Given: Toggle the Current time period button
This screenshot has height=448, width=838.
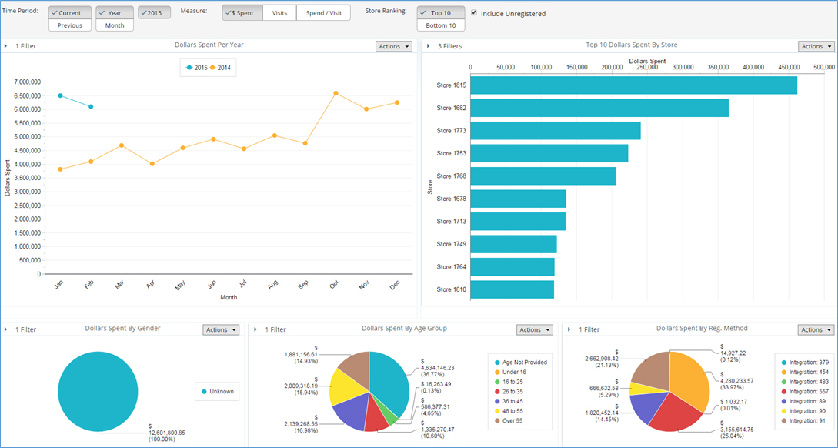Looking at the screenshot, I should tap(70, 13).
